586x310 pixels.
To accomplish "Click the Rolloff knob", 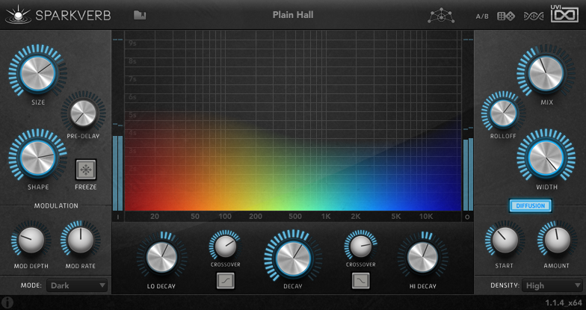I will pyautogui.click(x=503, y=114).
